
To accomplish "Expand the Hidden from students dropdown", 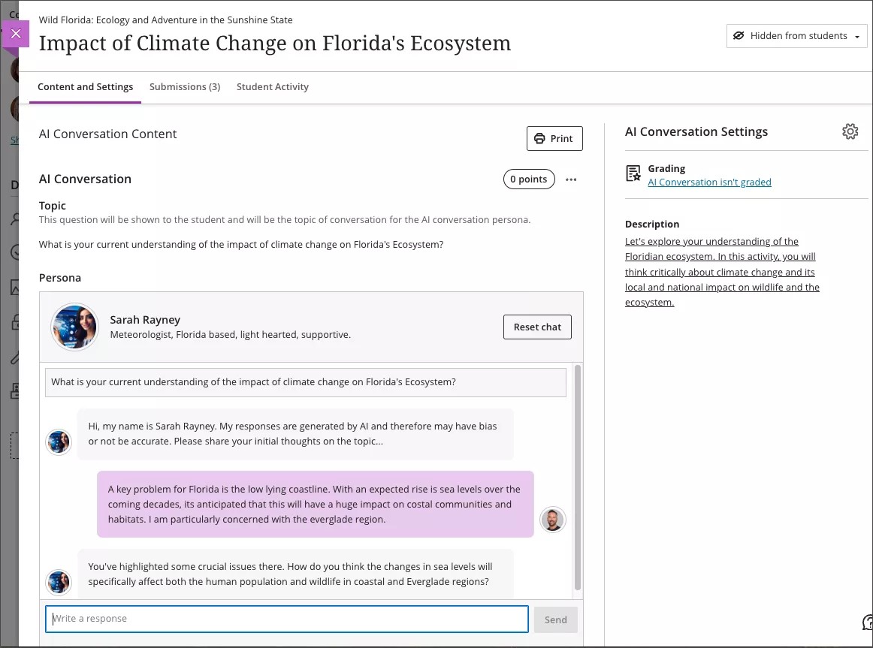I will (x=859, y=35).
